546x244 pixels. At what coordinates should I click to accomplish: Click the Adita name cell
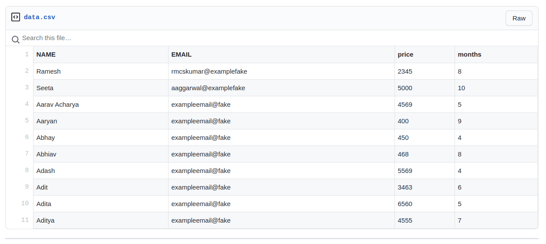(44, 204)
